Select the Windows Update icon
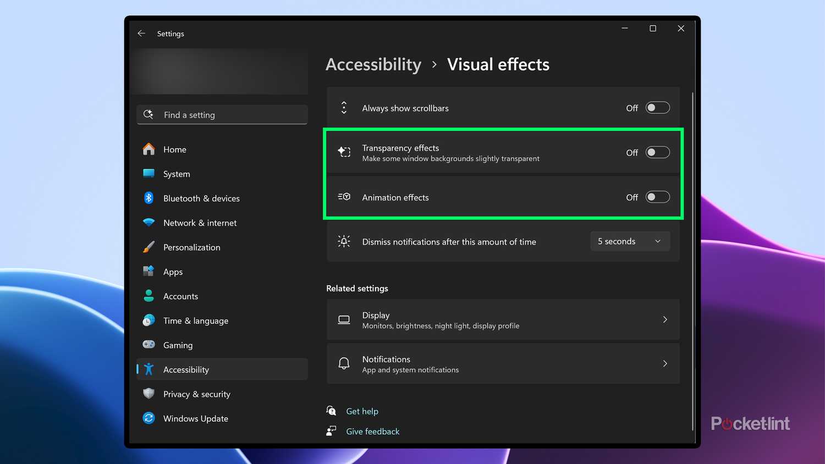This screenshot has width=825, height=464. coord(148,418)
